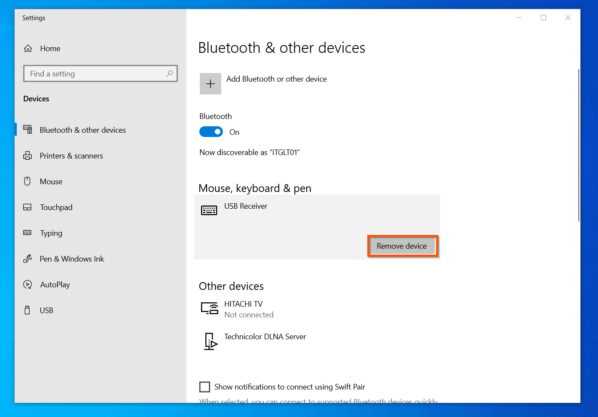Select the Technicolor DLNA Server device name
The image size is (598, 417).
(265, 337)
